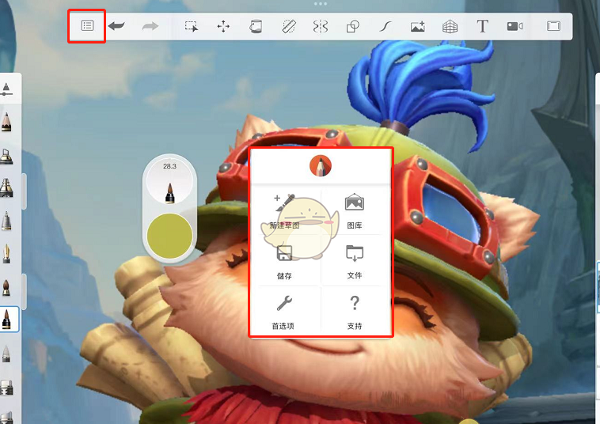This screenshot has height=424, width=600.
Task: Enable the symmetry tool
Action: (x=321, y=26)
